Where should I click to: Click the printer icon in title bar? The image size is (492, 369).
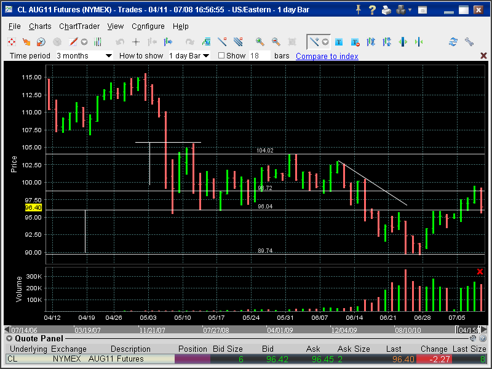click(x=386, y=10)
